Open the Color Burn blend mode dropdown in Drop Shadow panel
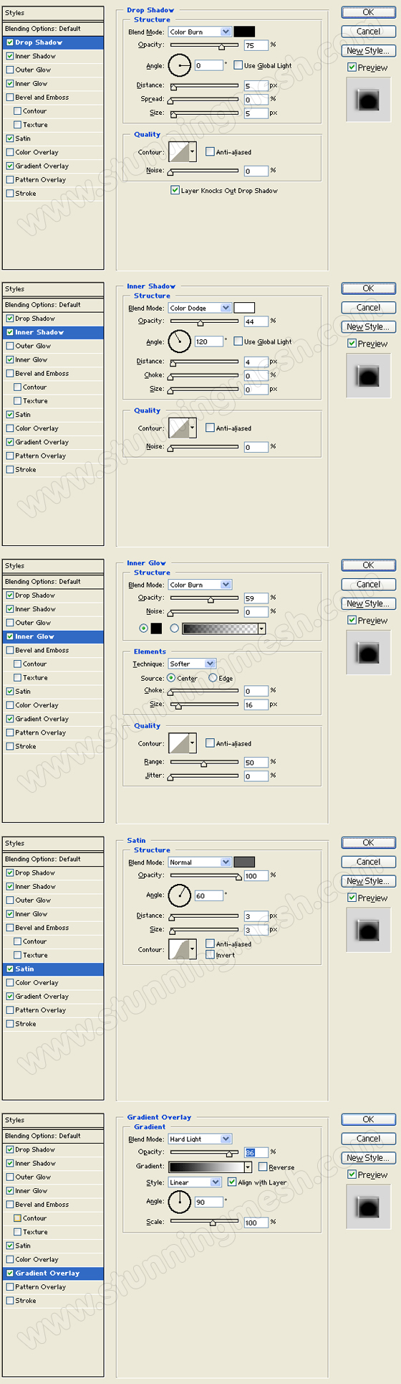Image resolution: width=401 pixels, height=1384 pixels. (200, 32)
